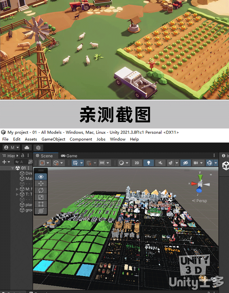This screenshot has width=229, height=293.
Task: Select 'plar' object in Hierarchy
Action: click(26, 205)
